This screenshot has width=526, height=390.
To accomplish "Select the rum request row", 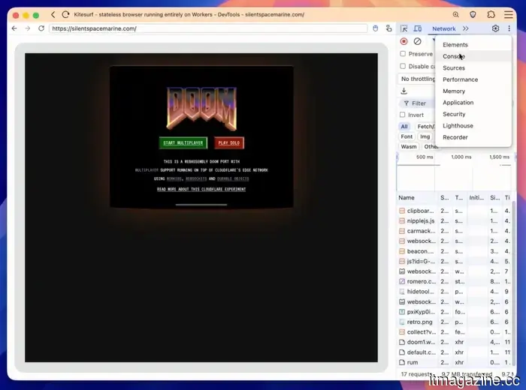I will click(x=455, y=362).
